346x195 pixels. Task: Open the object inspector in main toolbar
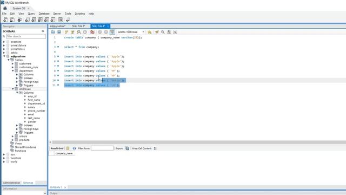point(19,20)
